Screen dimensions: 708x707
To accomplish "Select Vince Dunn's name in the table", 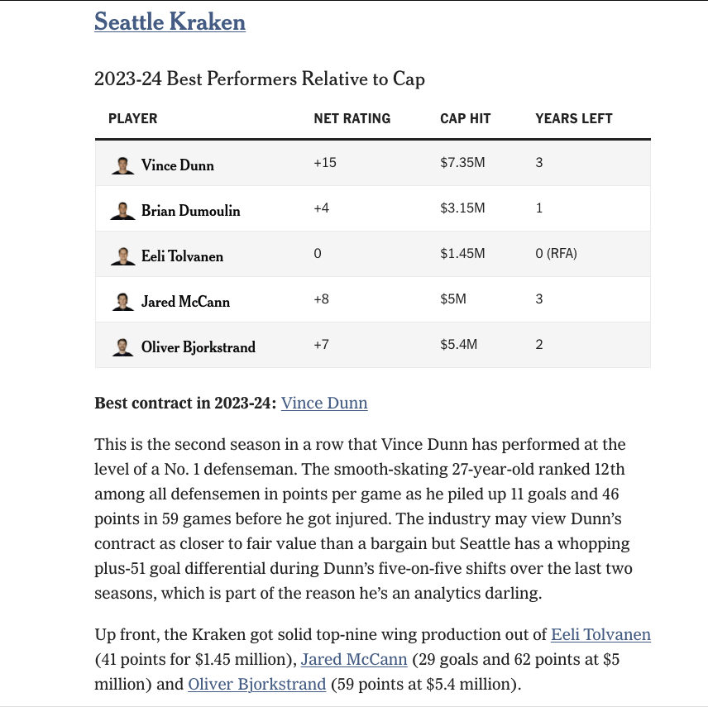I will click(178, 165).
